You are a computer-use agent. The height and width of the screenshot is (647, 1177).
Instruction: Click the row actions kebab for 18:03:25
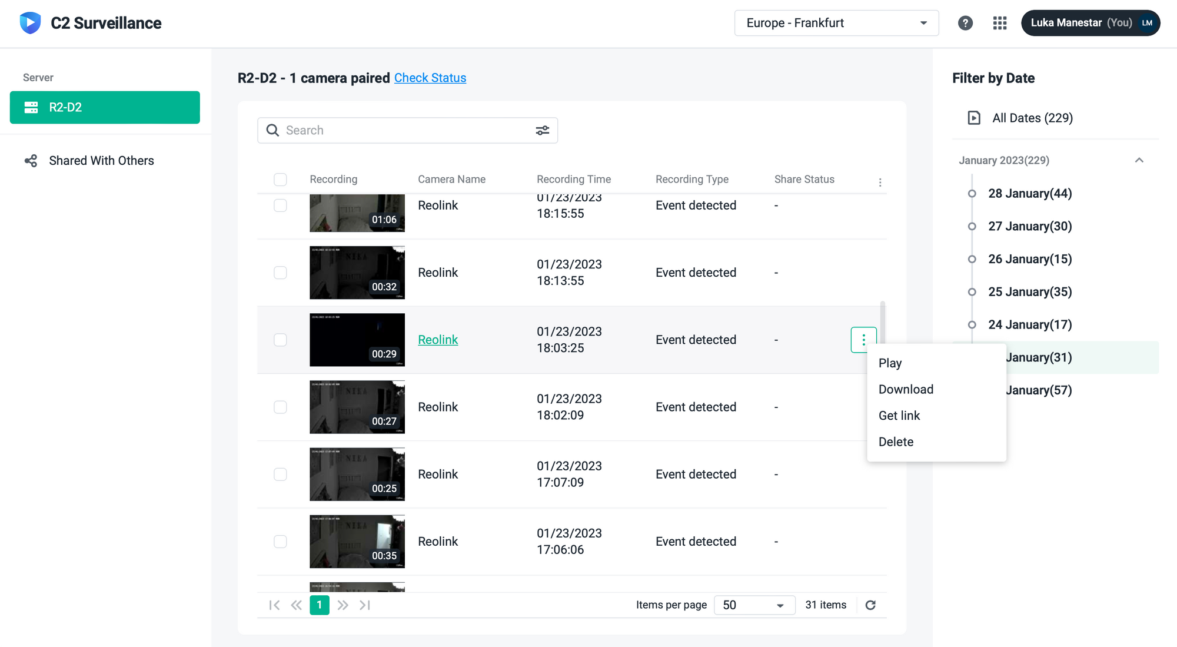863,340
